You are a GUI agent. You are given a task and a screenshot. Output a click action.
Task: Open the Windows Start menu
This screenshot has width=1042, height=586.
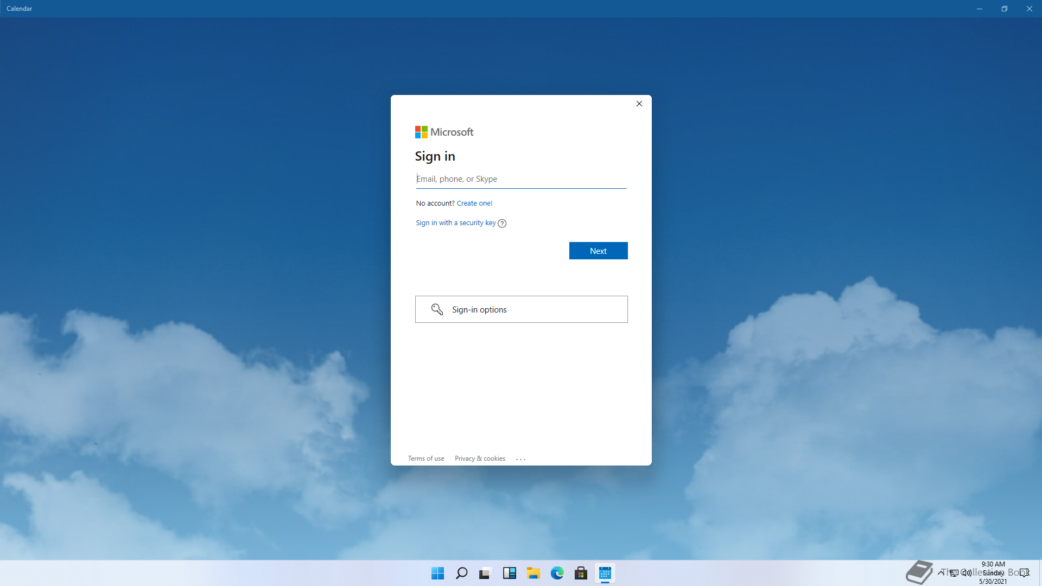[437, 573]
